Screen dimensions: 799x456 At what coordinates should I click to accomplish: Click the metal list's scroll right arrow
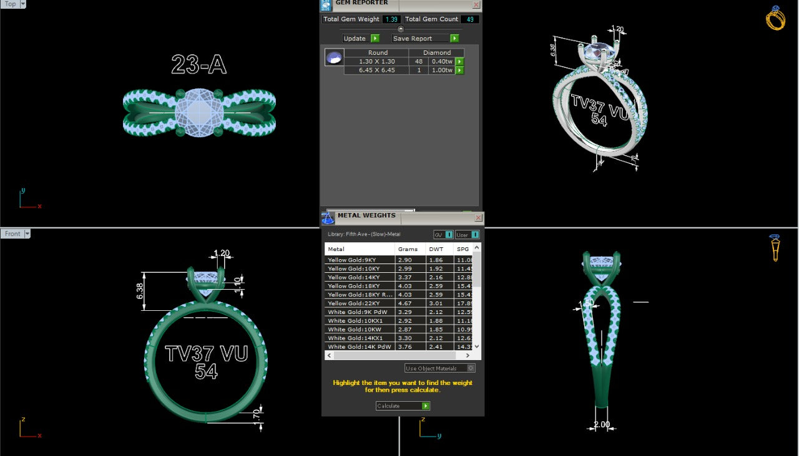(469, 356)
